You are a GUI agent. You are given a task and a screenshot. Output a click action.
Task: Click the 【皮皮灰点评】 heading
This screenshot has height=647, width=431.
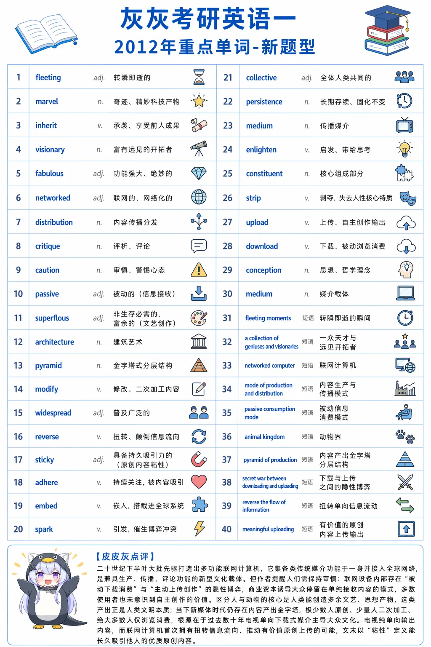point(125,556)
